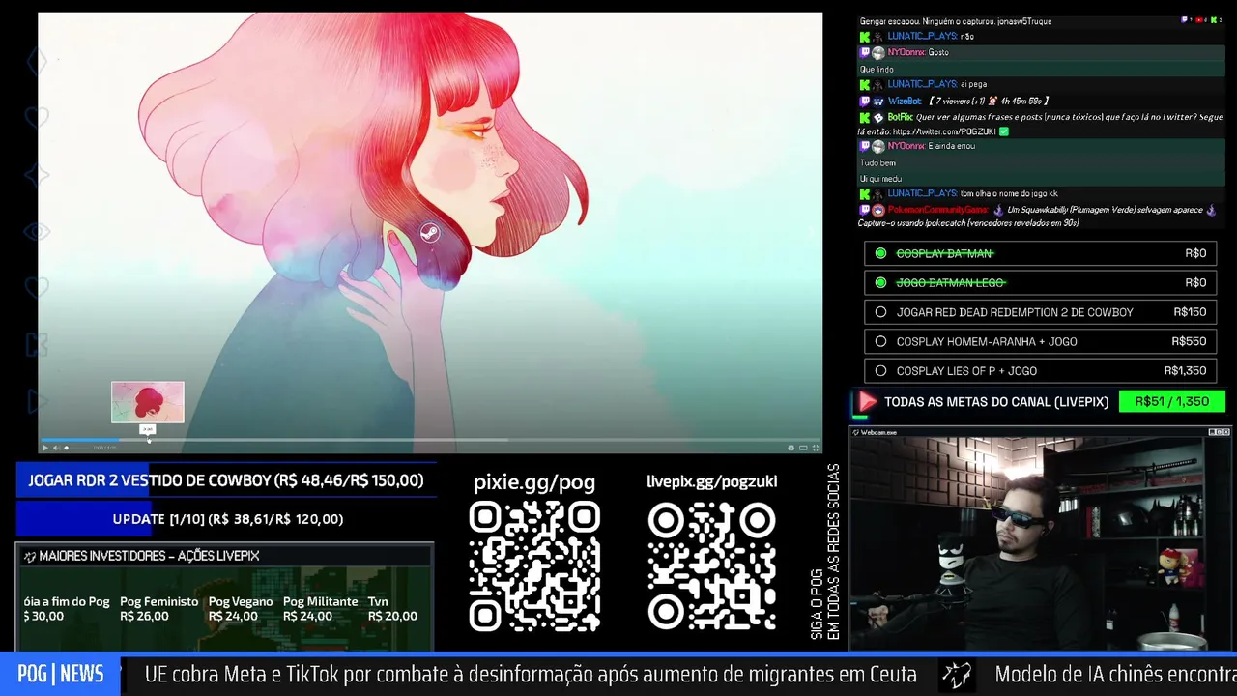This screenshot has height=696, width=1237.
Task: Click the 'Pog Vegano' investor entry
Action: (x=241, y=608)
